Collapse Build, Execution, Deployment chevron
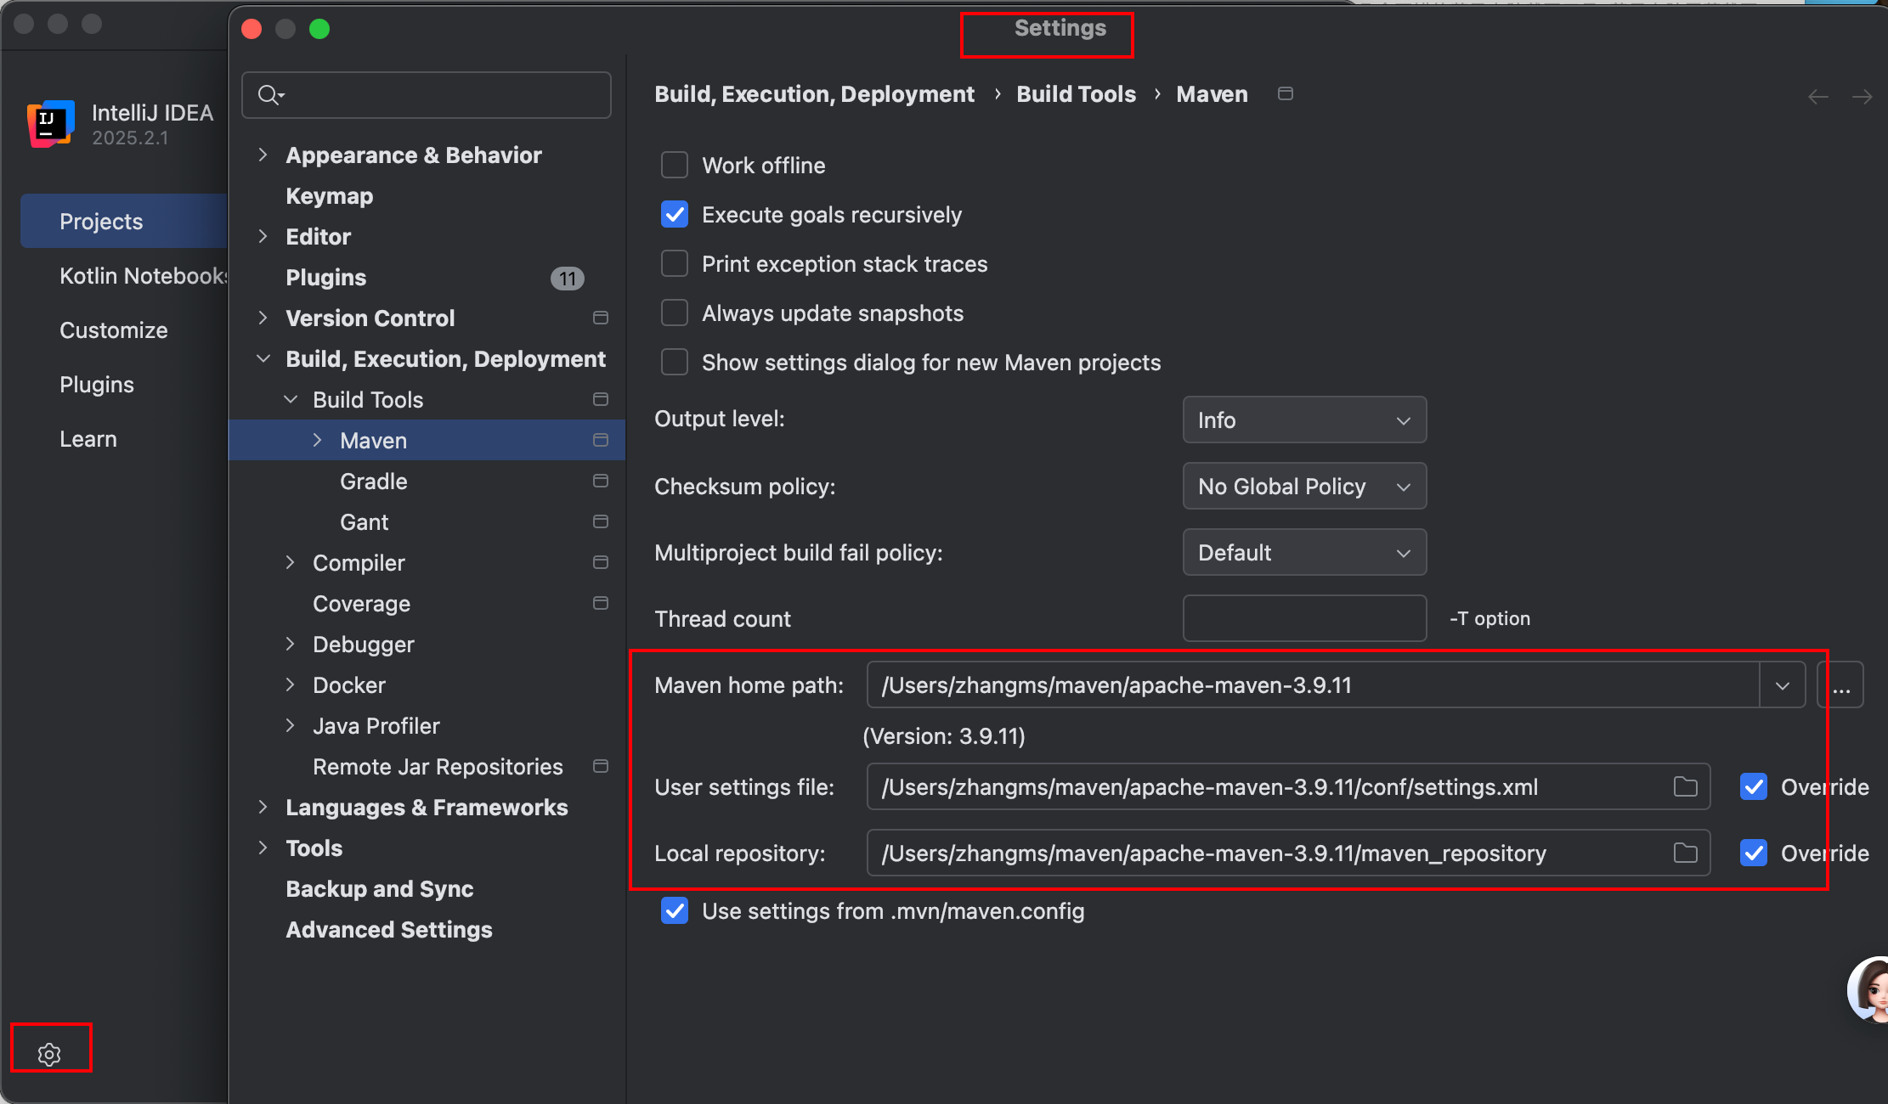This screenshot has width=1888, height=1104. [263, 358]
